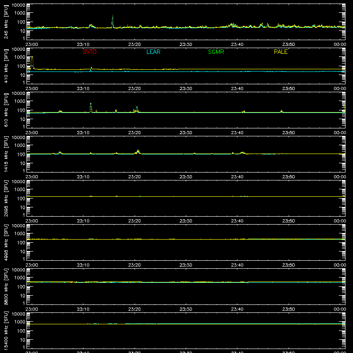Screen dimensions: 353x353
Task: Click the yellow PALE station legend label
Action: pyautogui.click(x=281, y=52)
